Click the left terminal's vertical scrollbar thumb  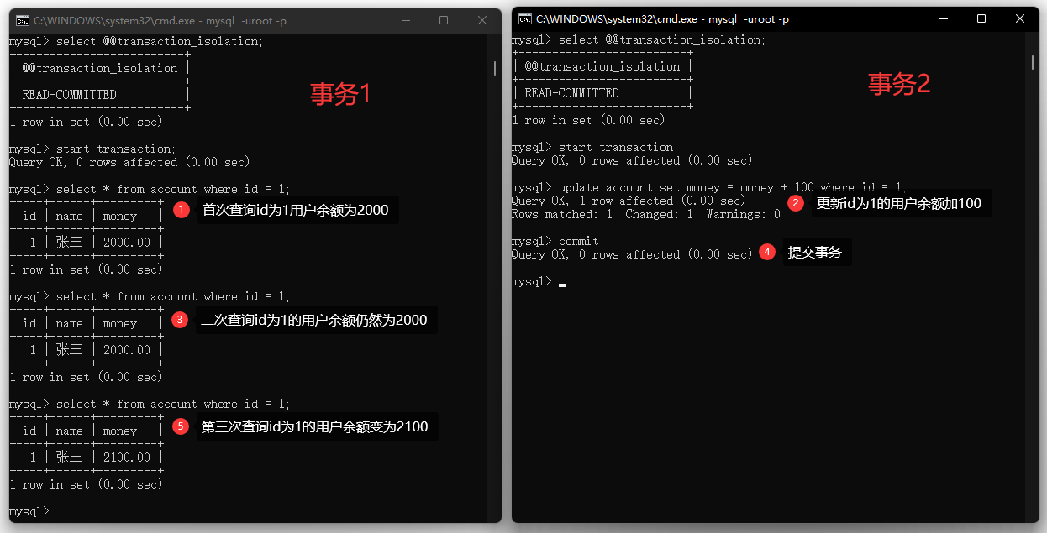pos(495,69)
